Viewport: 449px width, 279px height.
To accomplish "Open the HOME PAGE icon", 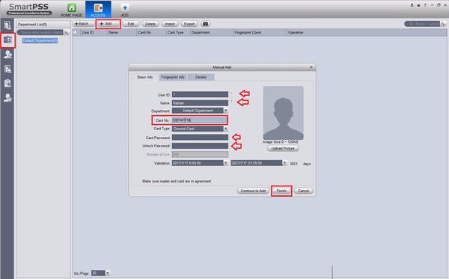I will pyautogui.click(x=72, y=7).
